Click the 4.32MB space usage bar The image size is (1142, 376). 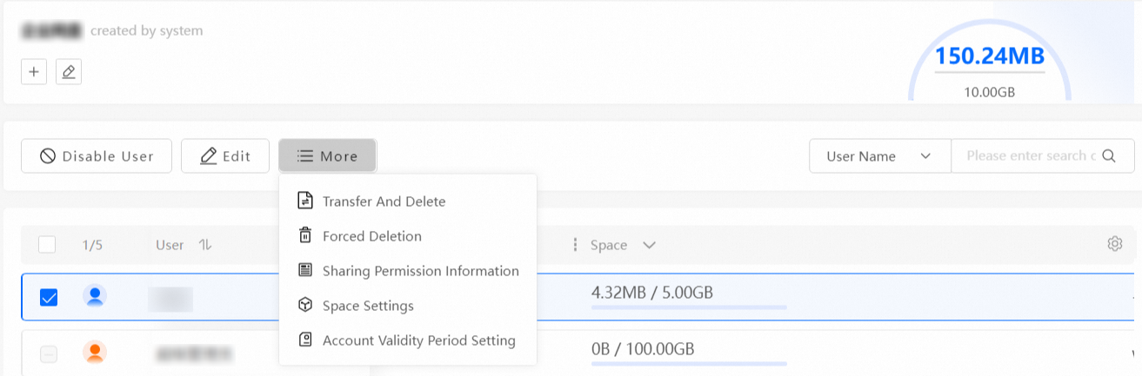click(689, 307)
